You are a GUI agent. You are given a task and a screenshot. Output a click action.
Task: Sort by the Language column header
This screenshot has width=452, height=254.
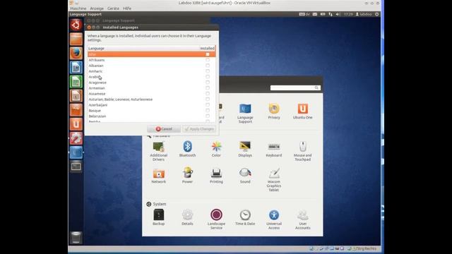[x=143, y=49]
